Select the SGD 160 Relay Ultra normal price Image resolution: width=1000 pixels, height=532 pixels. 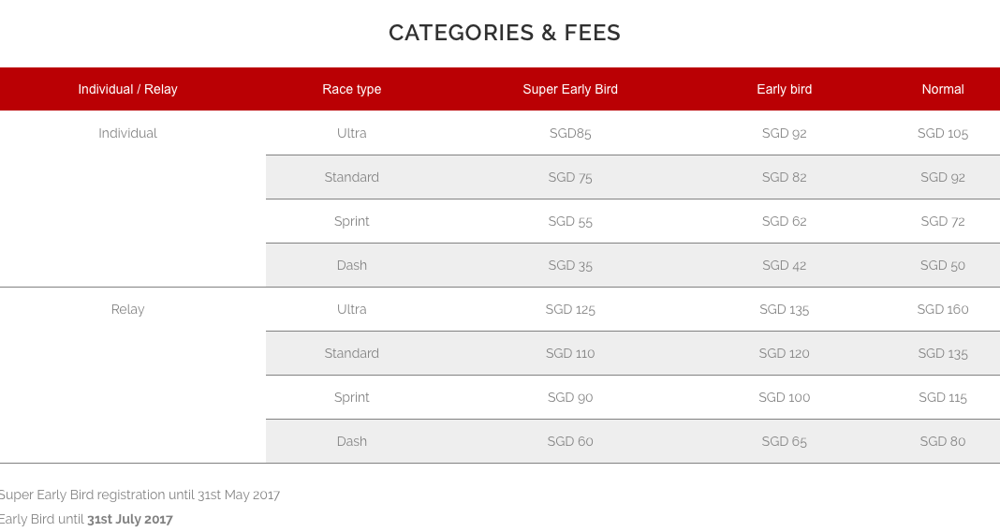[943, 309]
